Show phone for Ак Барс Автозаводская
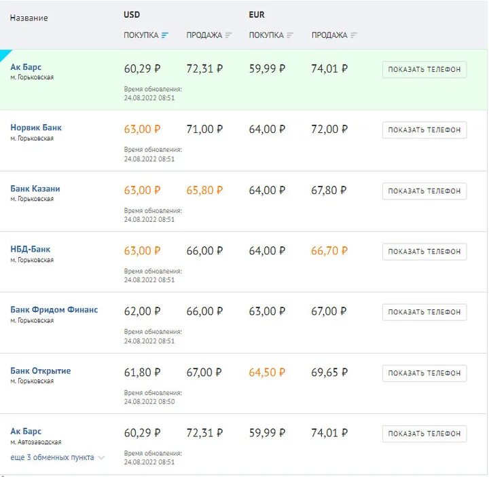The width and height of the screenshot is (489, 477). pos(424,434)
